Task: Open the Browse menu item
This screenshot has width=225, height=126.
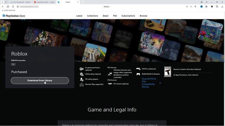Action: [143, 16]
